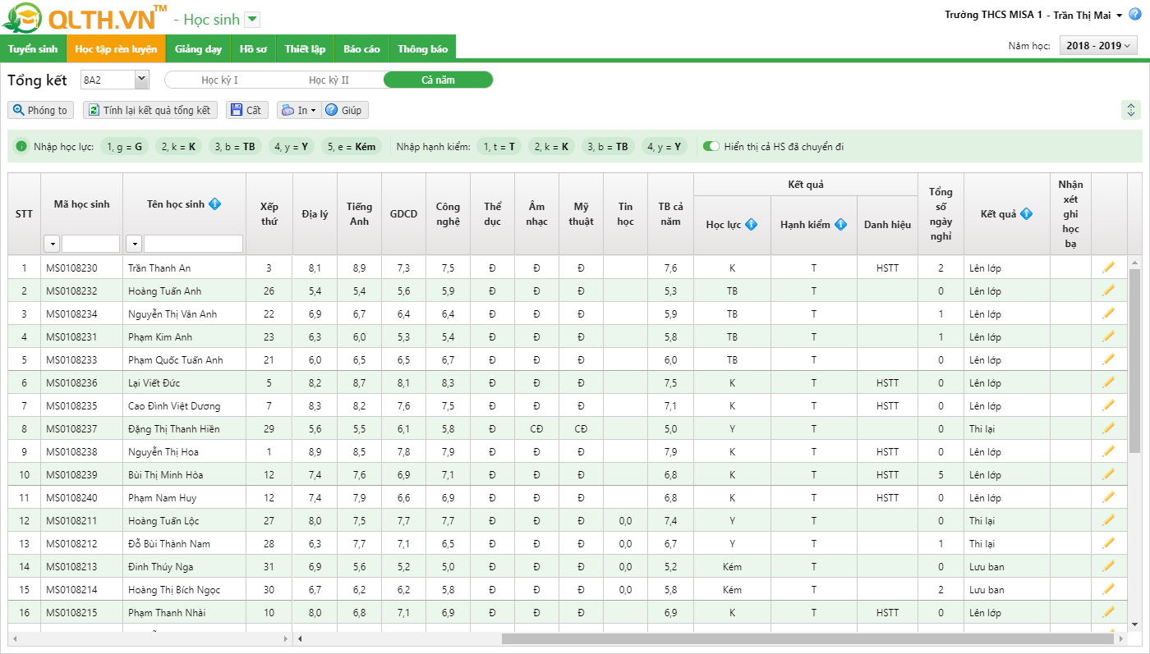This screenshot has height=654, width=1150.
Task: Click the Địa lý column header
Action: 315,213
